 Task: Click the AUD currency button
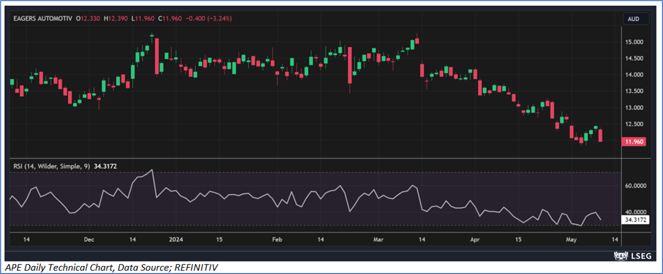click(633, 19)
